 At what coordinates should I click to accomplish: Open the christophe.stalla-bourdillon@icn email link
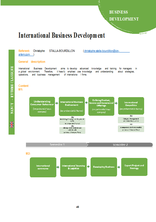pos(102,51)
